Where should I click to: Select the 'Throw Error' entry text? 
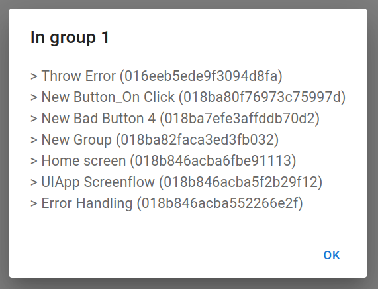[79, 76]
